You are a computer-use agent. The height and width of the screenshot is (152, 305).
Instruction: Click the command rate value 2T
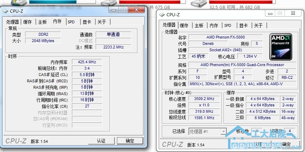click(x=87, y=106)
